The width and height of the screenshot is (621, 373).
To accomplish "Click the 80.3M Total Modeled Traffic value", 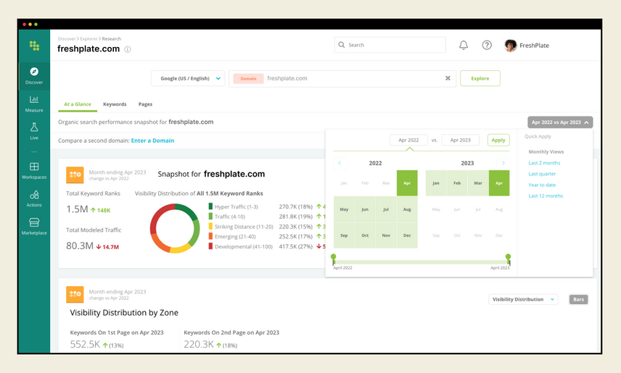I will (80, 246).
